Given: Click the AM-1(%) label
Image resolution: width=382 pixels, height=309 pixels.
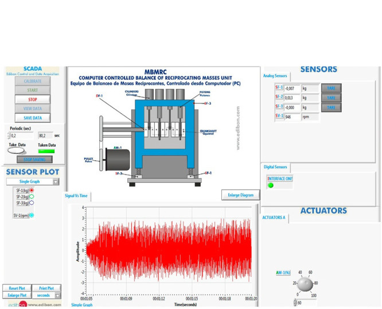Looking at the screenshot, I should click(283, 273).
